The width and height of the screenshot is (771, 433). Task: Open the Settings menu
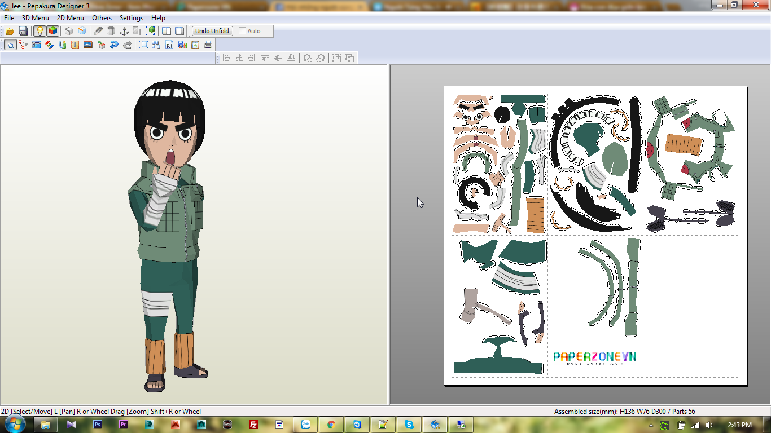click(x=132, y=18)
